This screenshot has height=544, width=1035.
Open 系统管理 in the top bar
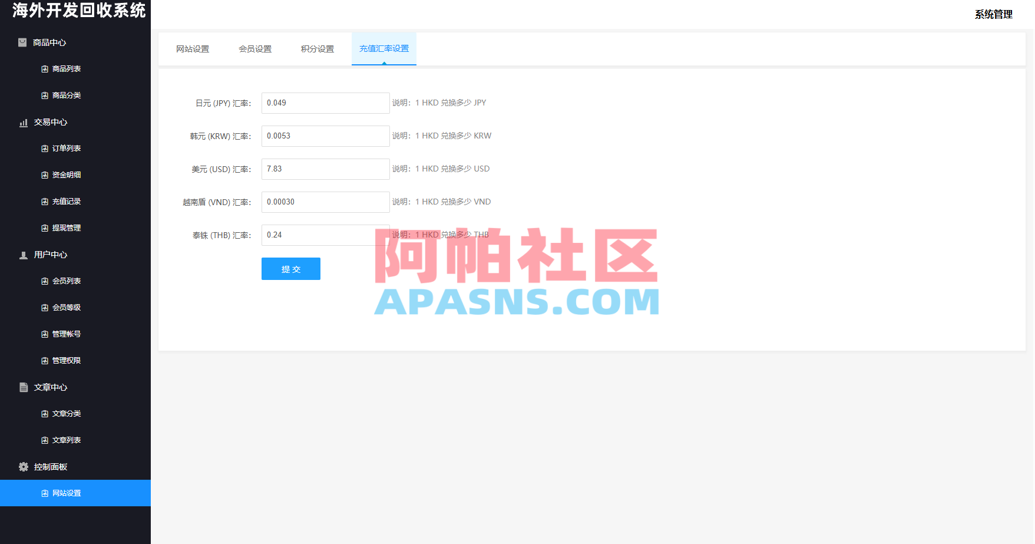click(x=993, y=15)
